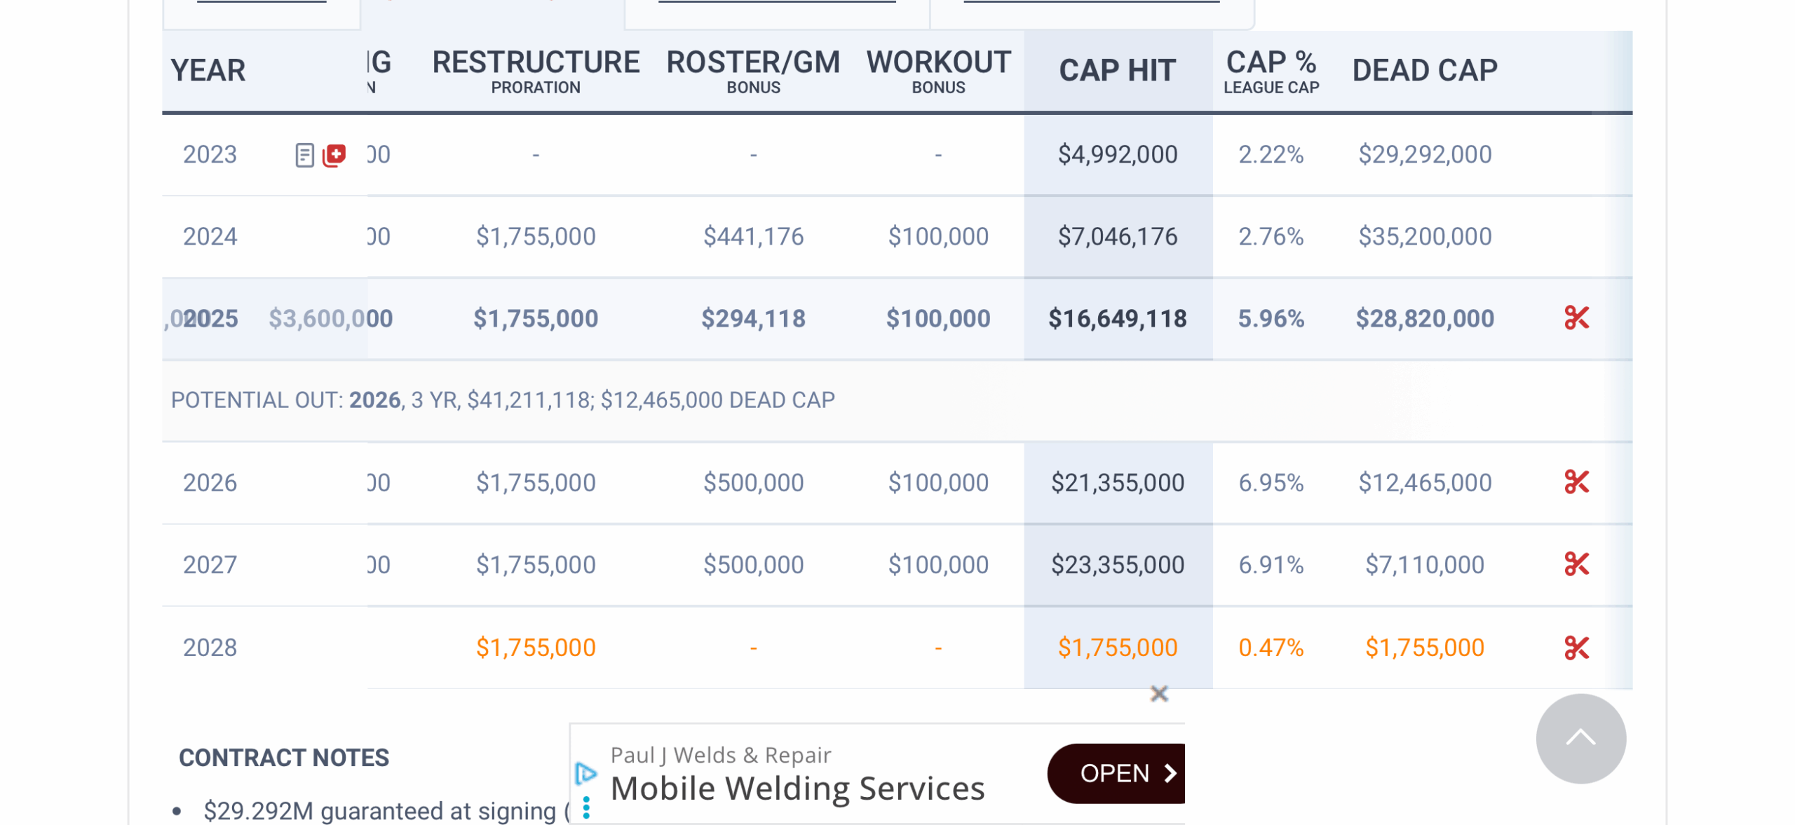
Task: Click the scissors cut icon in 2025 row
Action: pyautogui.click(x=1576, y=318)
